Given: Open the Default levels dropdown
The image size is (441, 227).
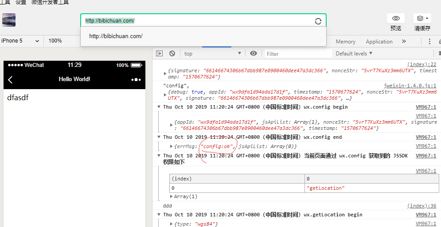Looking at the screenshot, I should (x=354, y=54).
